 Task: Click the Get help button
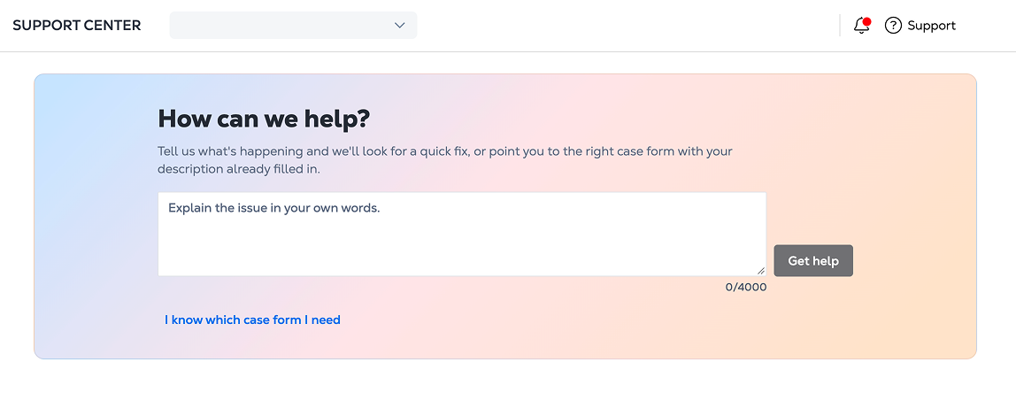(813, 261)
